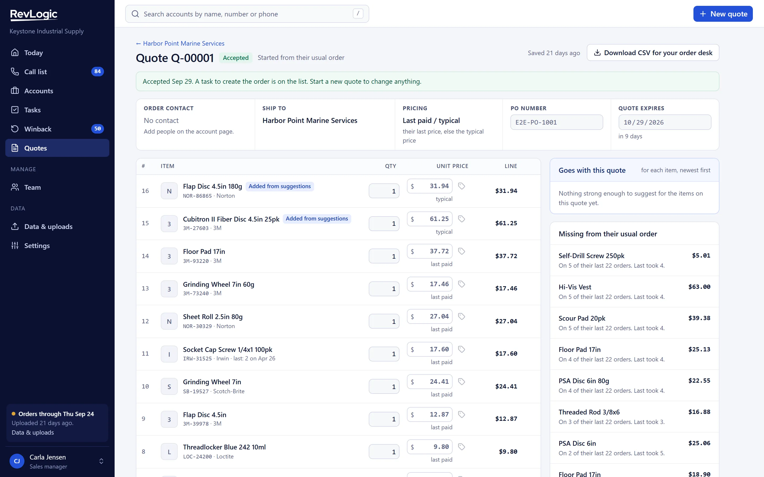The image size is (764, 477).
Task: Click unit price field showing 17.60
Action: coord(430,349)
